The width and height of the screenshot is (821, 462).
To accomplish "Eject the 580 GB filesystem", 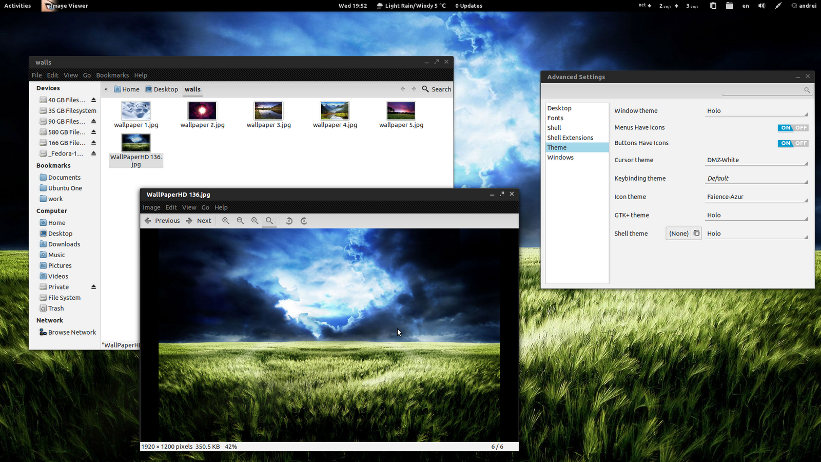I will 93,132.
